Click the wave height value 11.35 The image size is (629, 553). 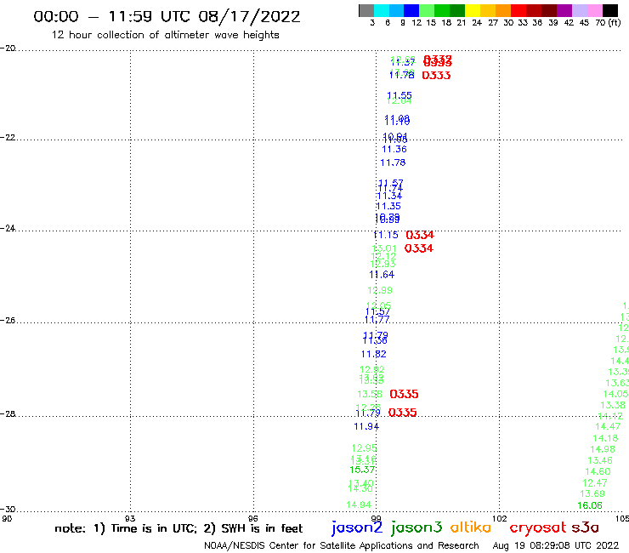388,207
